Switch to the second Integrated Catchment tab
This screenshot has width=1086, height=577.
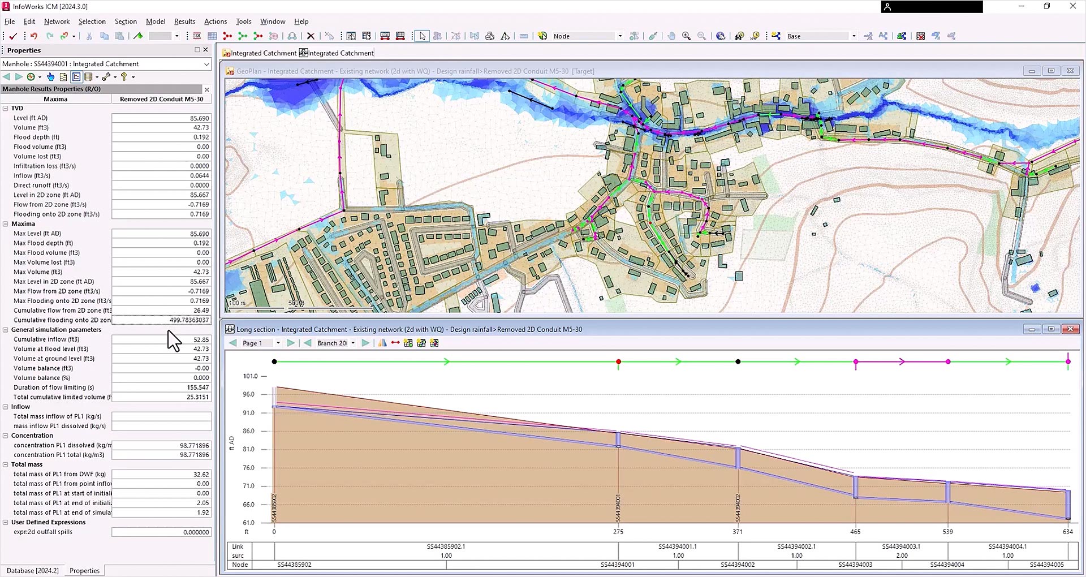point(337,53)
